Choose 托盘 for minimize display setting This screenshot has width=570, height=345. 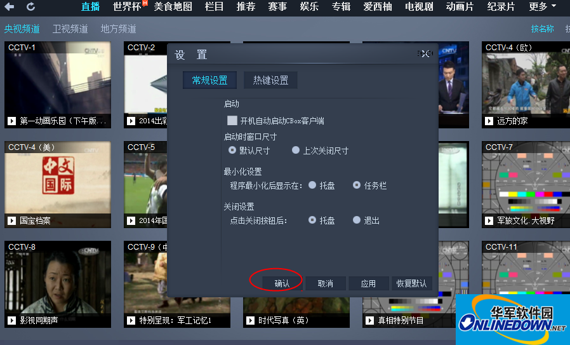tap(312, 186)
